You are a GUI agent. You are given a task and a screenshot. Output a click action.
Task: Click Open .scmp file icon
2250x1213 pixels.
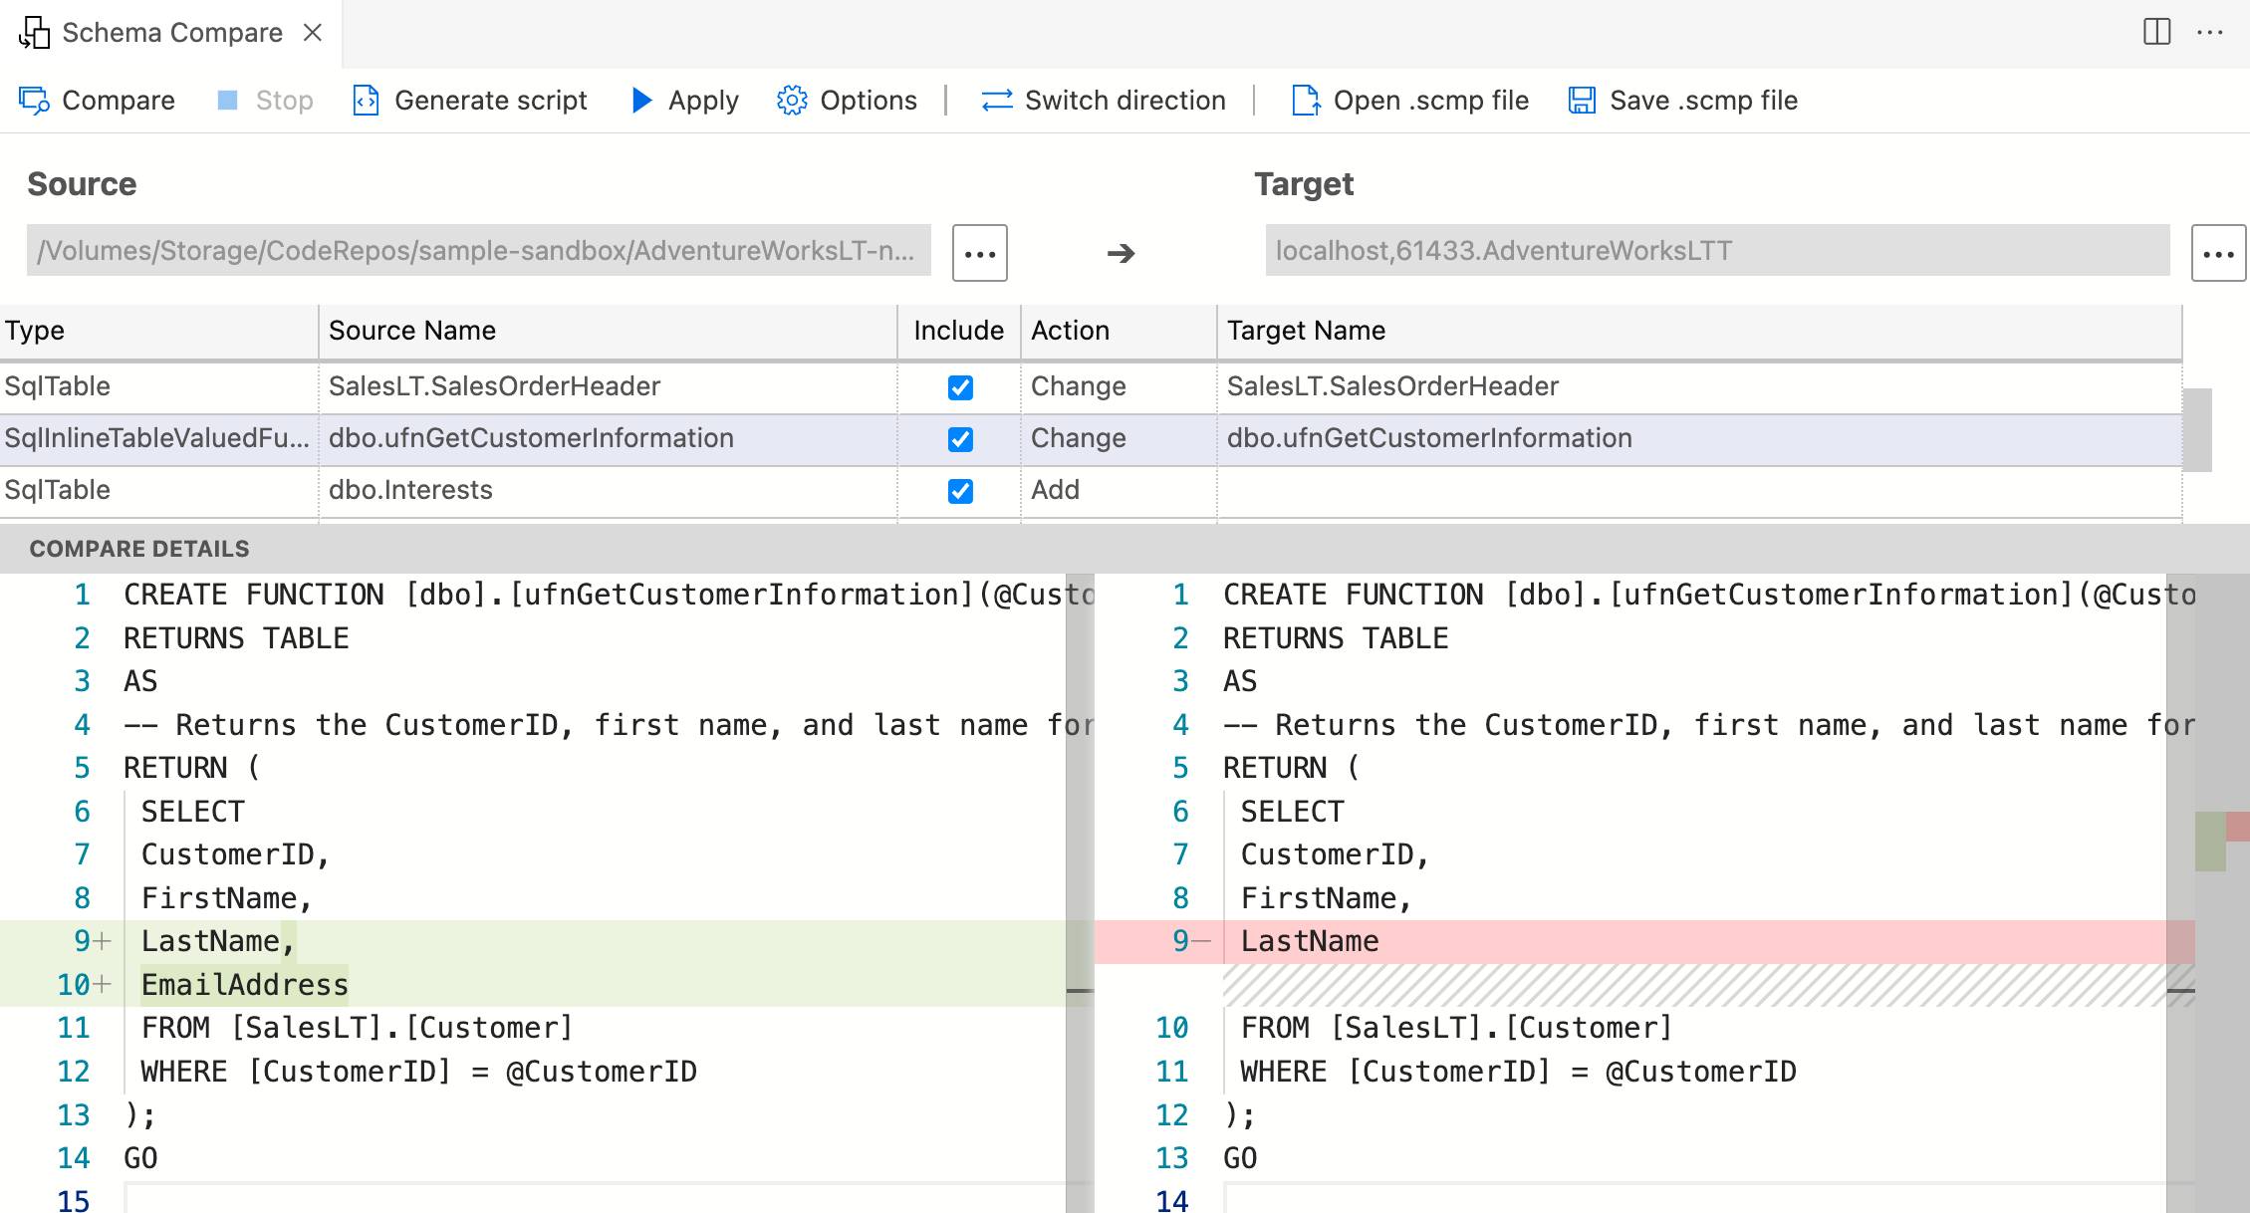click(1303, 100)
